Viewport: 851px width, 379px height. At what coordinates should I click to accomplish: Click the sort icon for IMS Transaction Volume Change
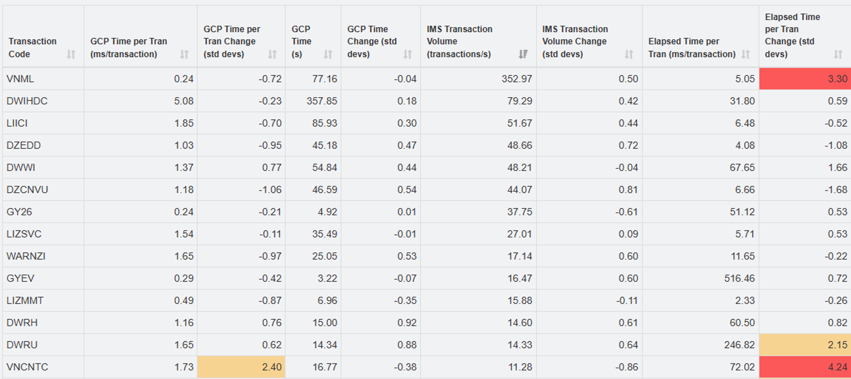click(629, 54)
